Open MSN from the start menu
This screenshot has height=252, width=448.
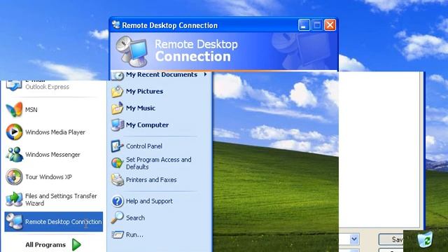click(31, 110)
